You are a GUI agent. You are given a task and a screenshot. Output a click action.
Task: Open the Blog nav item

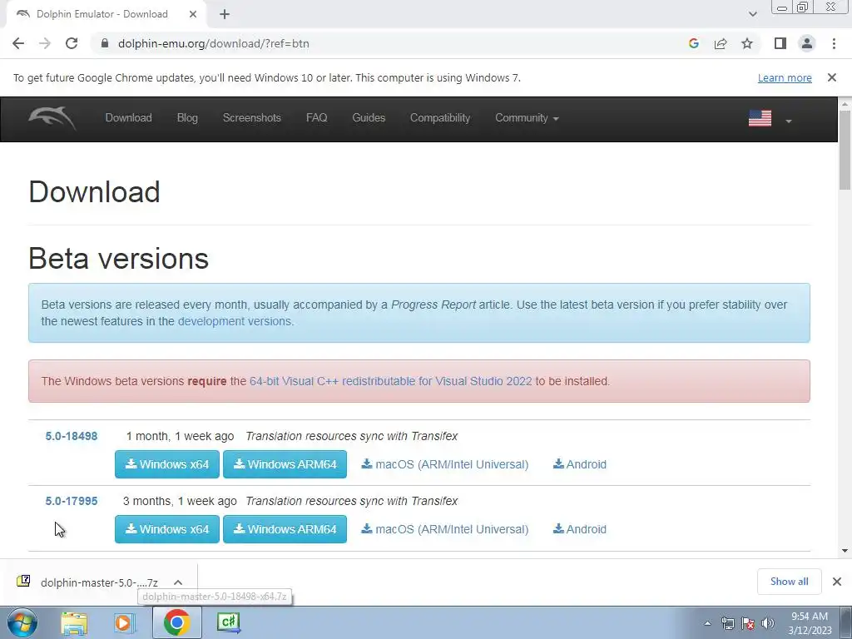(x=187, y=118)
